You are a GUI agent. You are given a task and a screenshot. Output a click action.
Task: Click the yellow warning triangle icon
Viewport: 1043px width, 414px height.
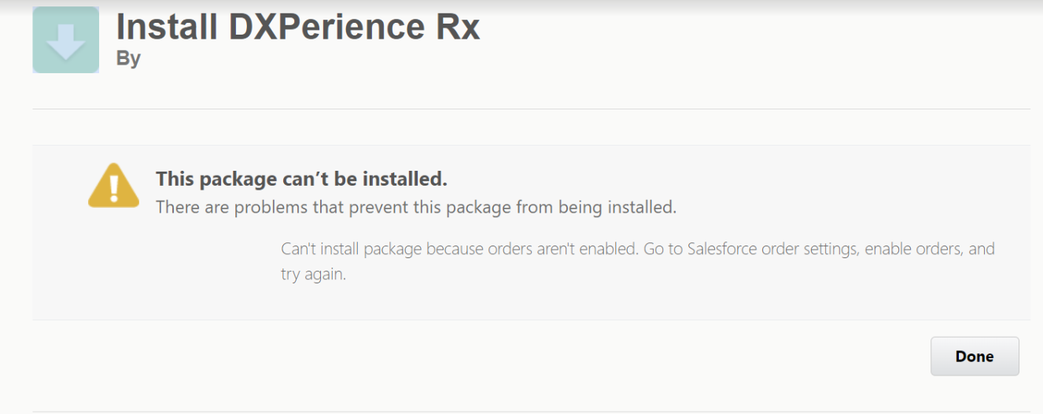[114, 186]
